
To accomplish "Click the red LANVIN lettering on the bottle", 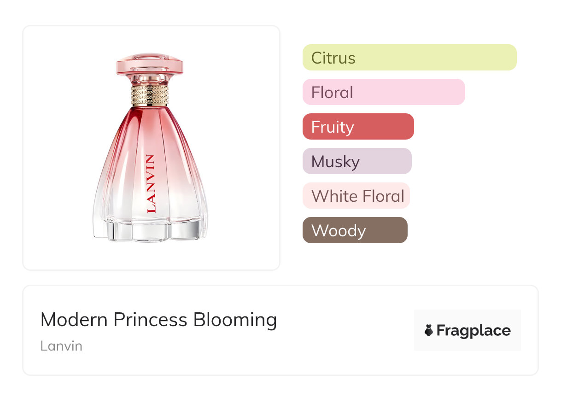I will [151, 183].
